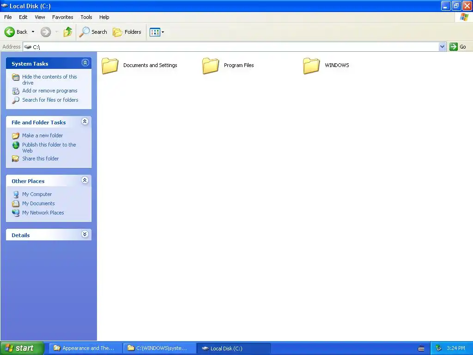Click the Share this folder icon

pos(15,159)
